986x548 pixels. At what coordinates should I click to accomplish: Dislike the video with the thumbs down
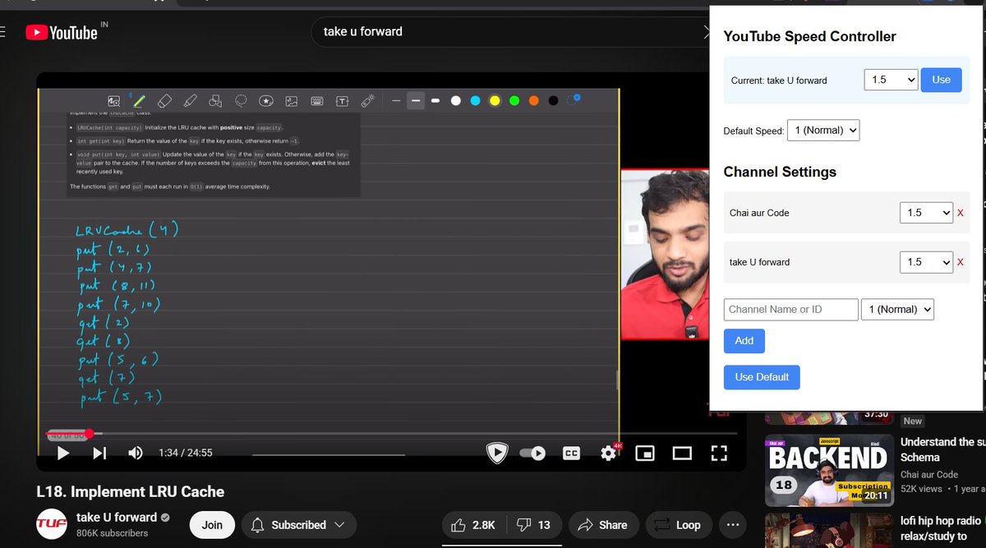pos(533,525)
